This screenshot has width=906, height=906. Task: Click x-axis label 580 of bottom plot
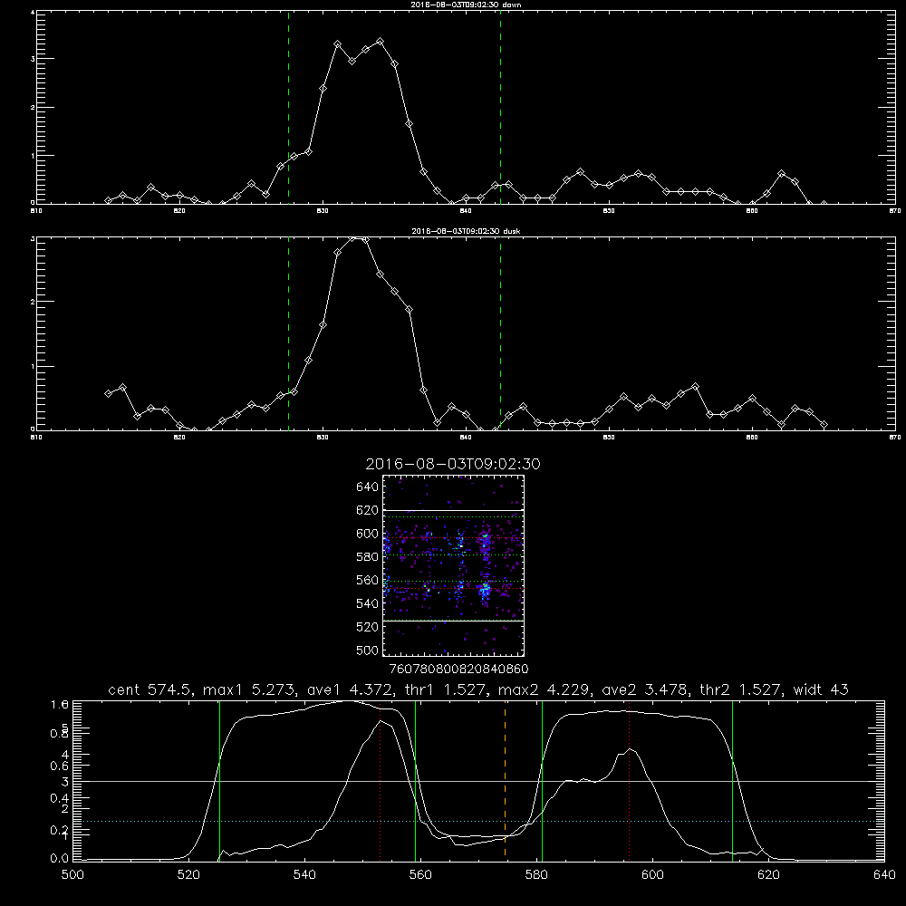pos(536,875)
